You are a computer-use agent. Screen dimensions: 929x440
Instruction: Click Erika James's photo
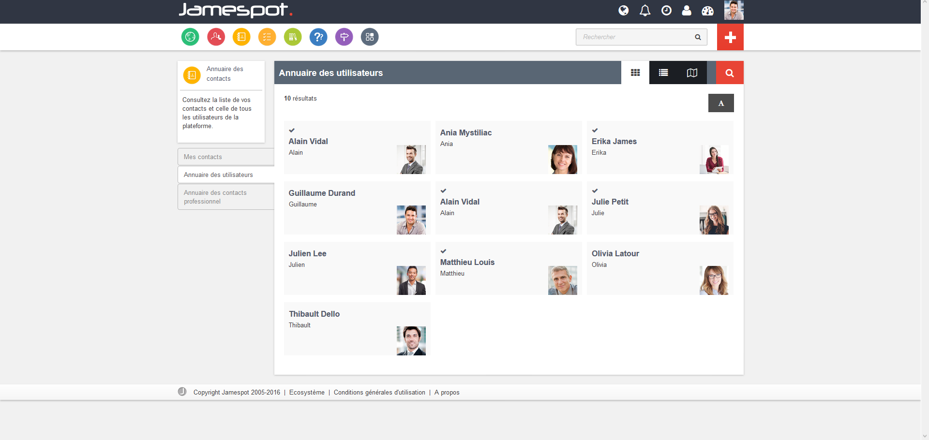(x=714, y=160)
